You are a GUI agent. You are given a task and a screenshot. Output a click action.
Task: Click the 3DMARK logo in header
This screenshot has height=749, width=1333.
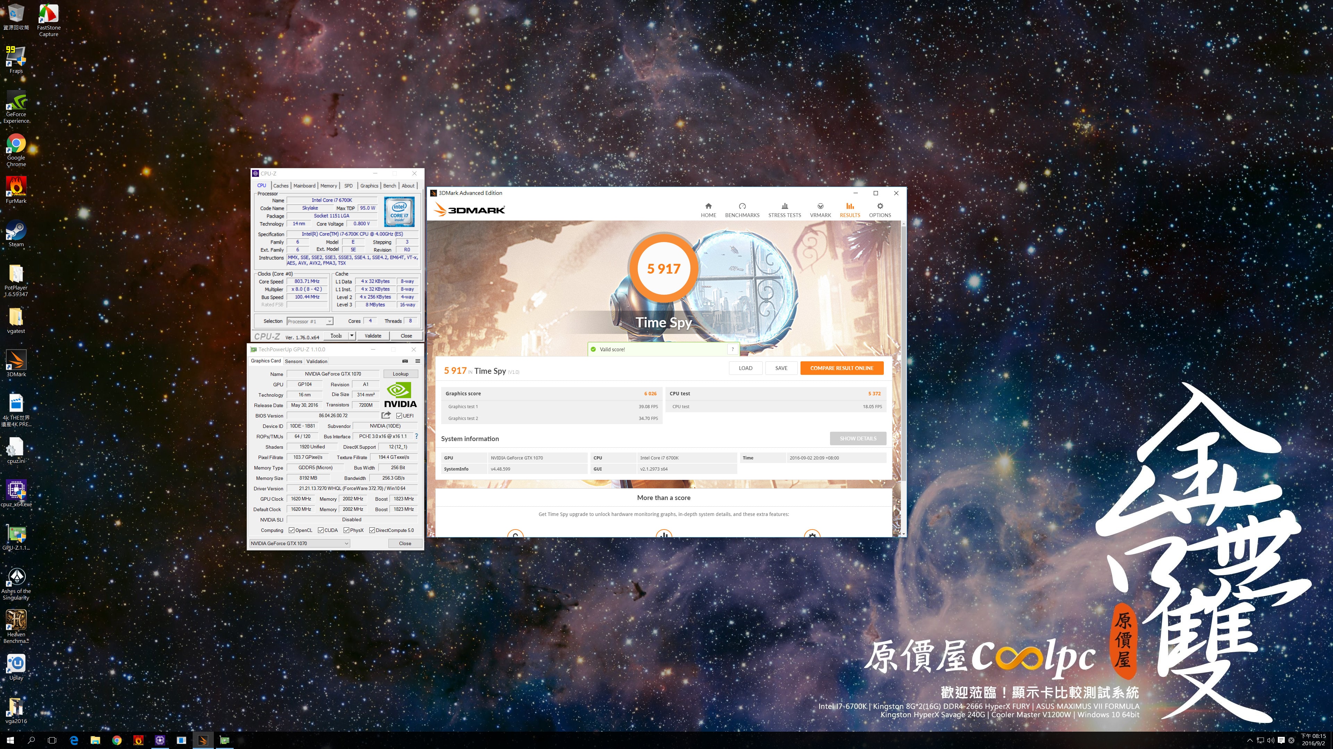(x=469, y=209)
